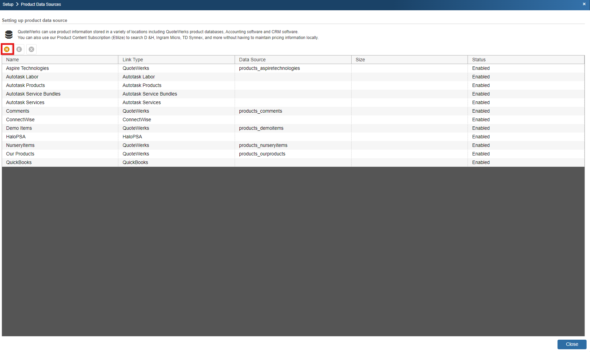Click Autotask Services in the Link Type column
Screen dimensions: 590x352
coord(142,102)
